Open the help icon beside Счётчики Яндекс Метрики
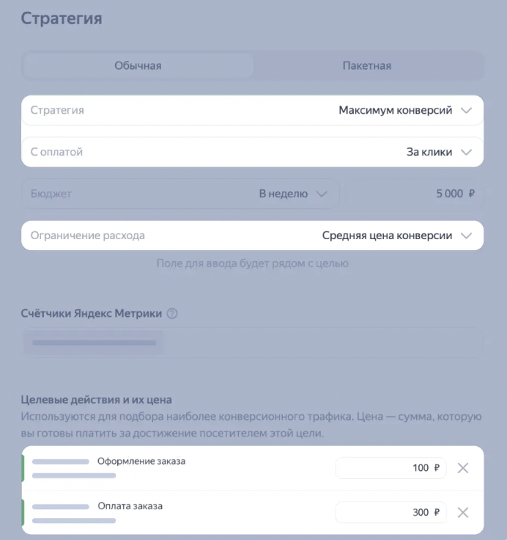Viewport: 507px width, 540px height. [x=172, y=313]
